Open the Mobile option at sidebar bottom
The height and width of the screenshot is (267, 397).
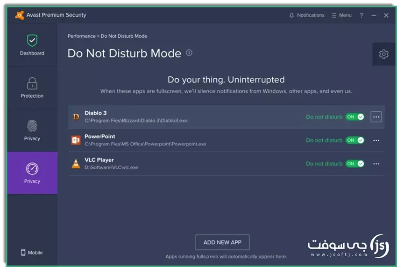[x=32, y=253]
